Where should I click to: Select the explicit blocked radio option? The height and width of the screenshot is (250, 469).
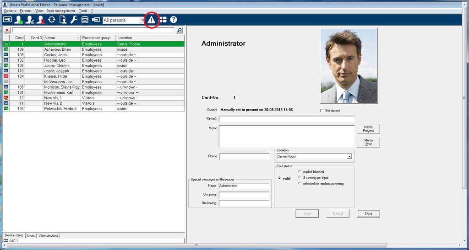pos(300,171)
